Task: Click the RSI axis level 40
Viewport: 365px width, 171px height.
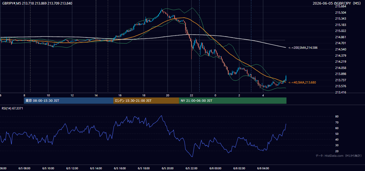Action: (x=337, y=139)
